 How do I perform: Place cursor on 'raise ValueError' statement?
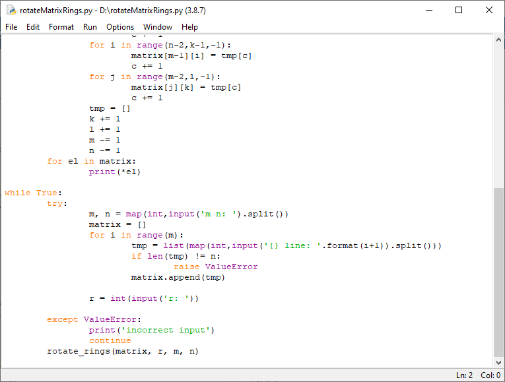(215, 267)
